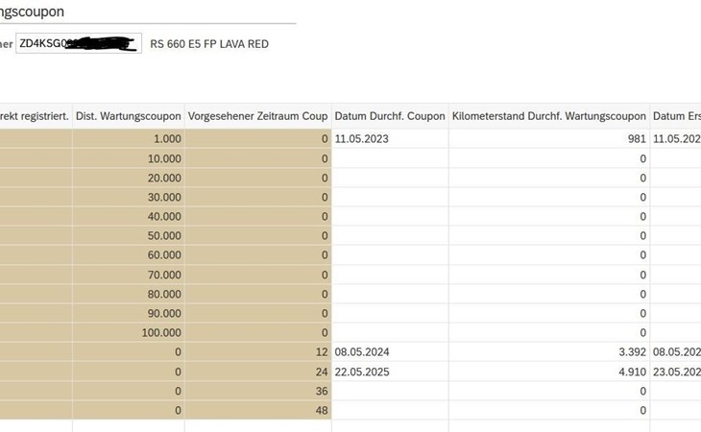Viewport: 701px width, 432px height.
Task: Click the chassis number input field
Action: point(79,43)
